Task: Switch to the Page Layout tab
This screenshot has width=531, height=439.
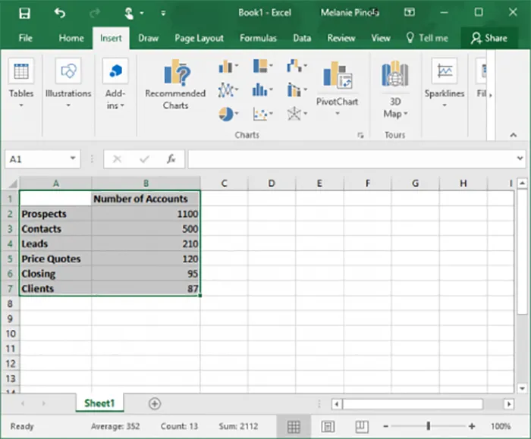Action: click(x=199, y=38)
